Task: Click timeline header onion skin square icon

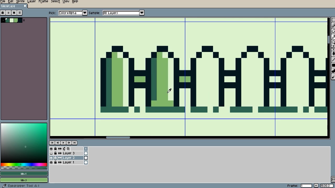Action: (68, 149)
